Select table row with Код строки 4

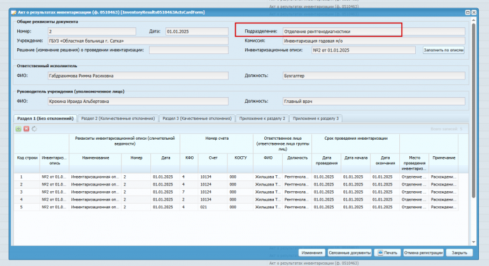coord(236,199)
